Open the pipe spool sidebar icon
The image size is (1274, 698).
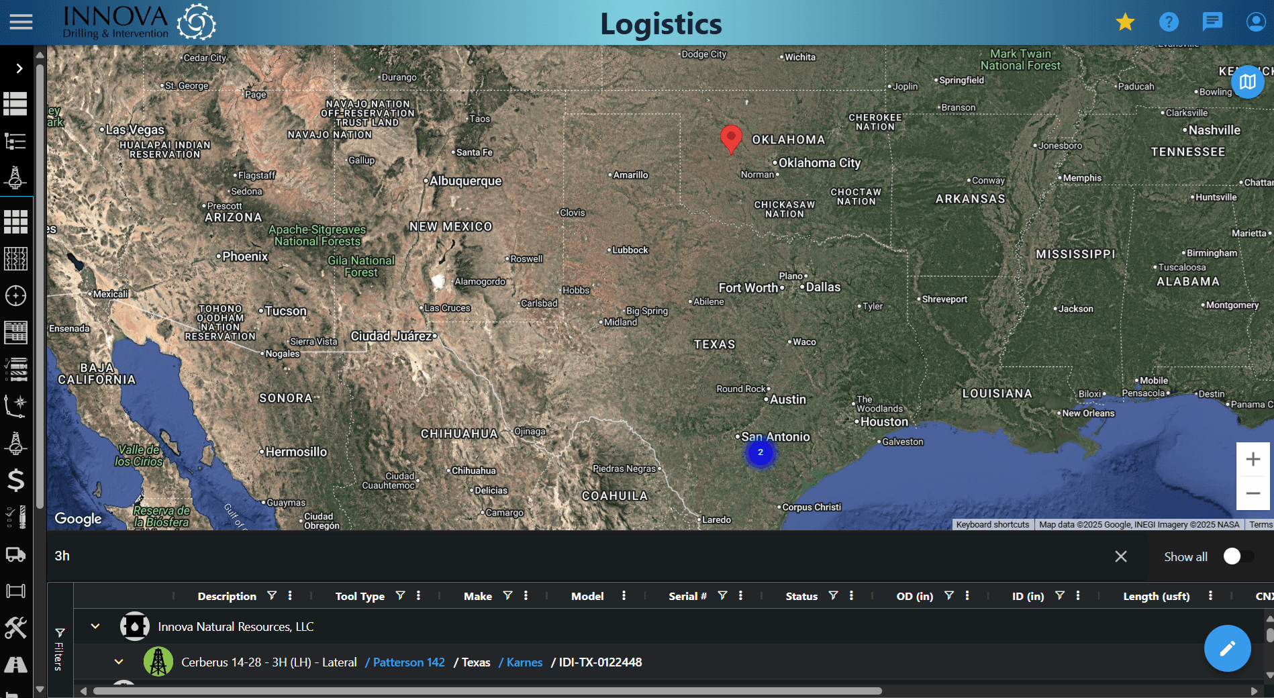point(15,591)
